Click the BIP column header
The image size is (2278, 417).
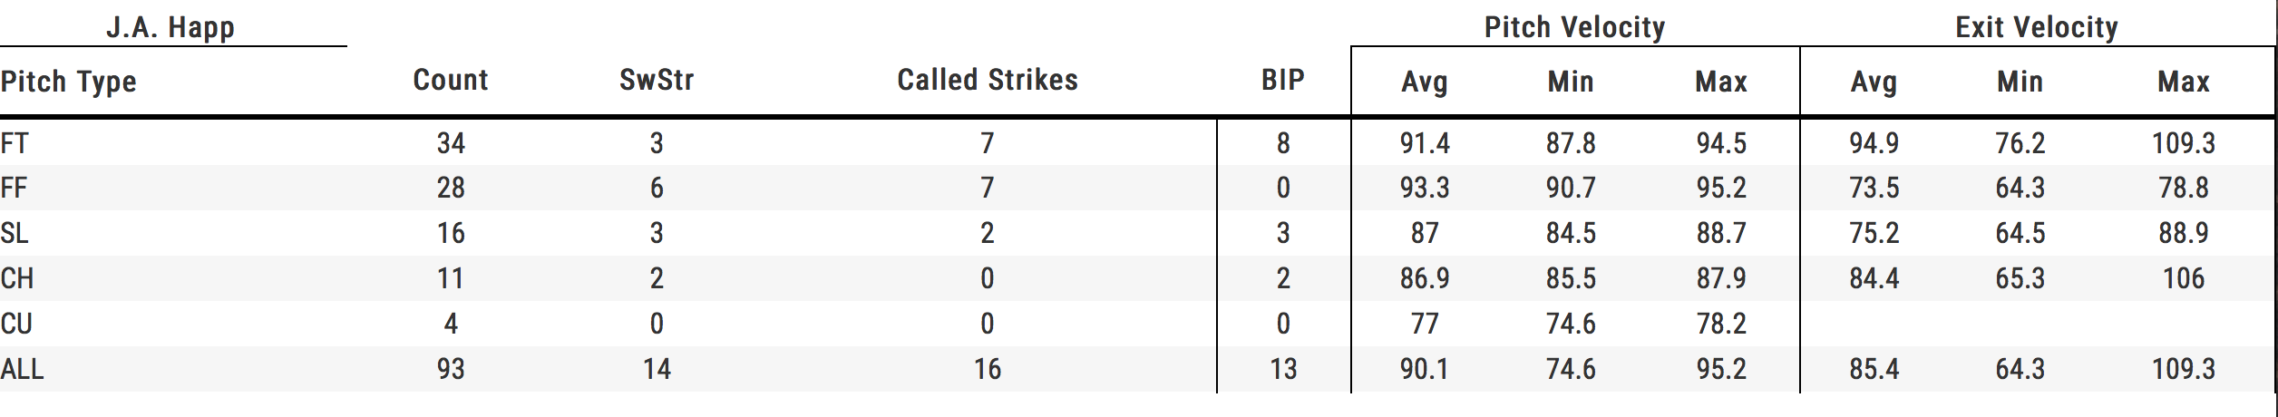pyautogui.click(x=1283, y=80)
